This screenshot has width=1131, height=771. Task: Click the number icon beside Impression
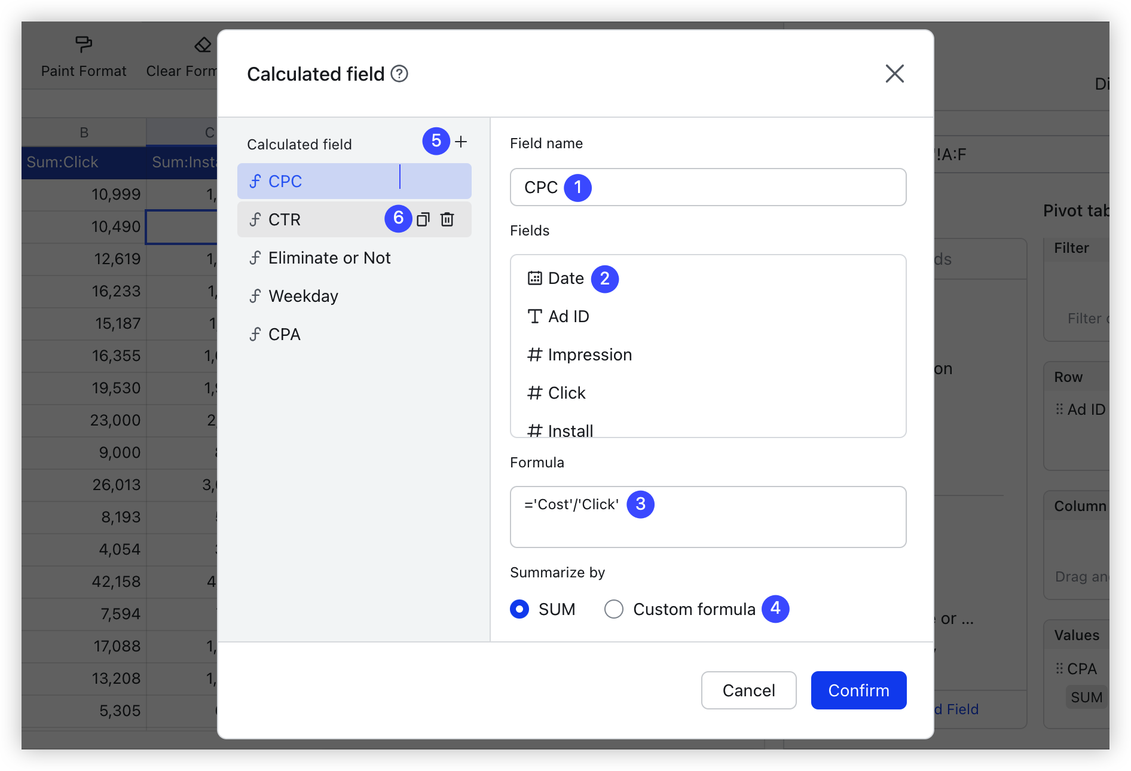534,354
